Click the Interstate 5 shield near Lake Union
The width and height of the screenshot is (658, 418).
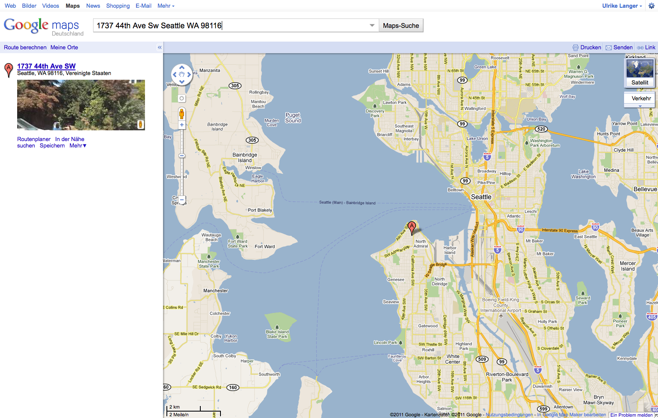(487, 157)
